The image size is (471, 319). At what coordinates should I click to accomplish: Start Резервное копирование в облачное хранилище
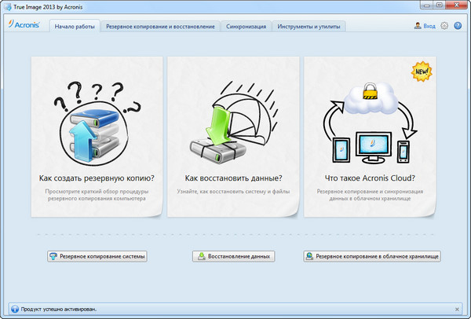pos(372,256)
